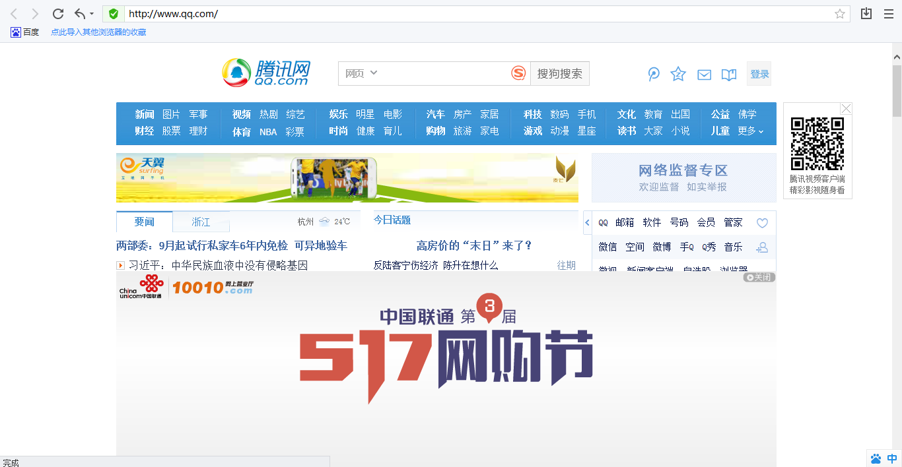
Task: Click 往期 past issues link
Action: (x=567, y=265)
